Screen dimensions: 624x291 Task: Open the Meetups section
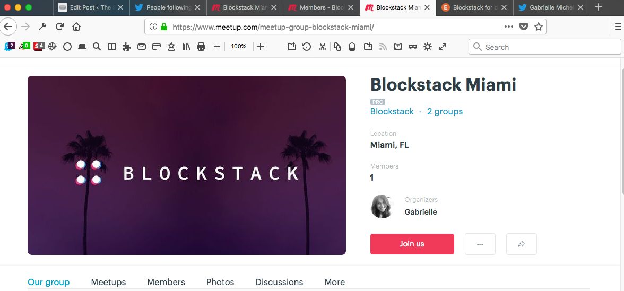click(108, 282)
